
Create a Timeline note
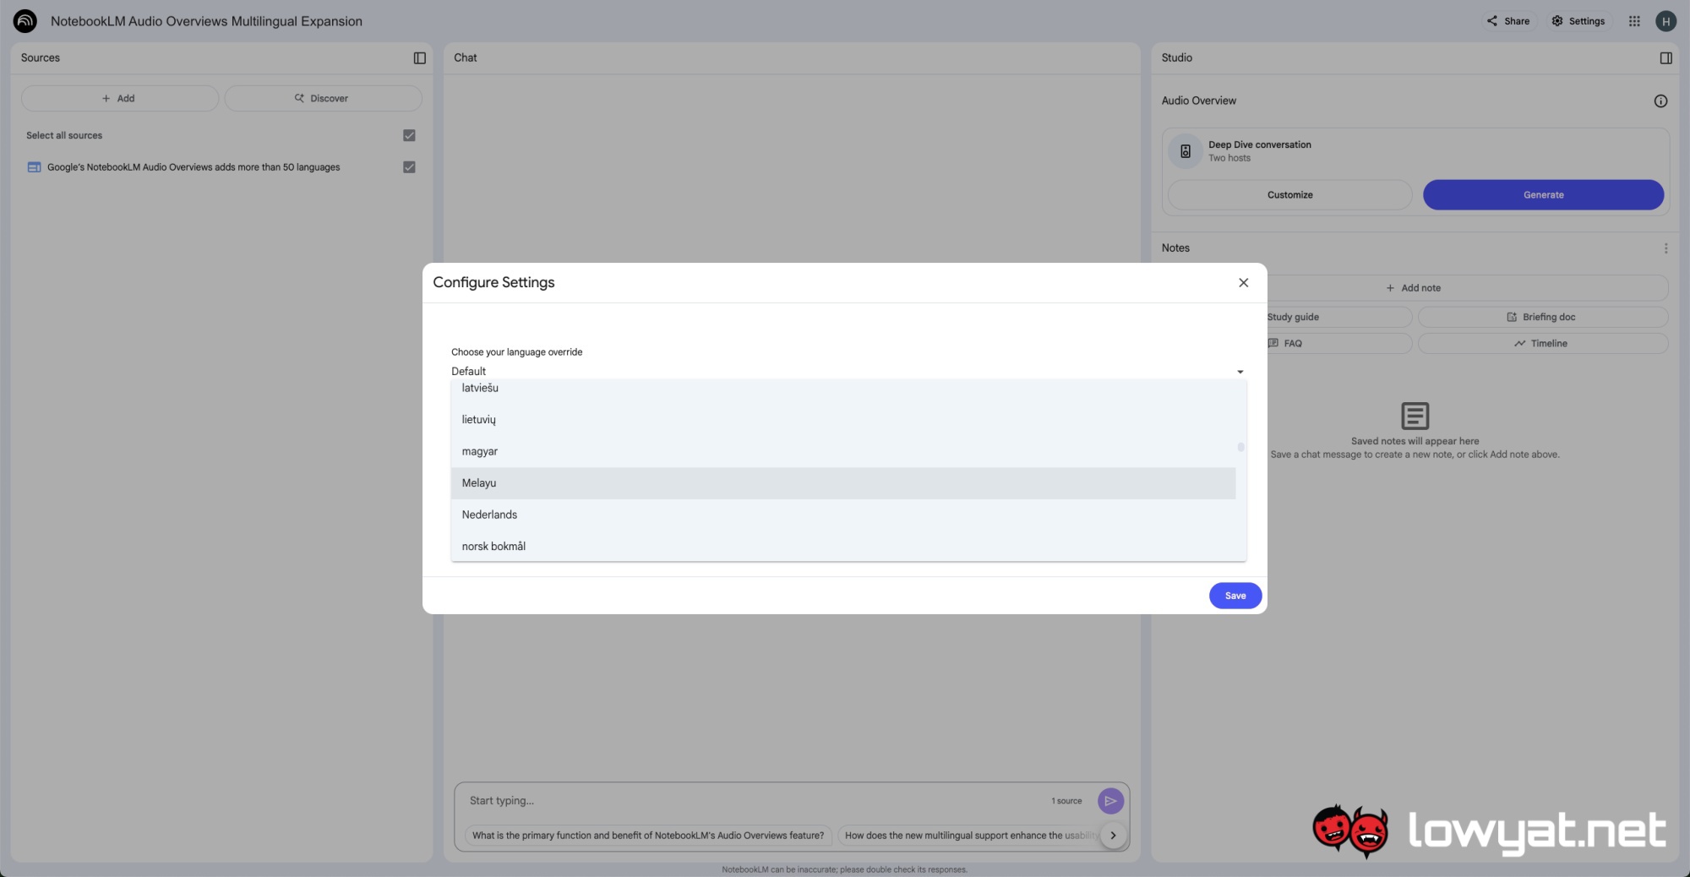coord(1542,343)
